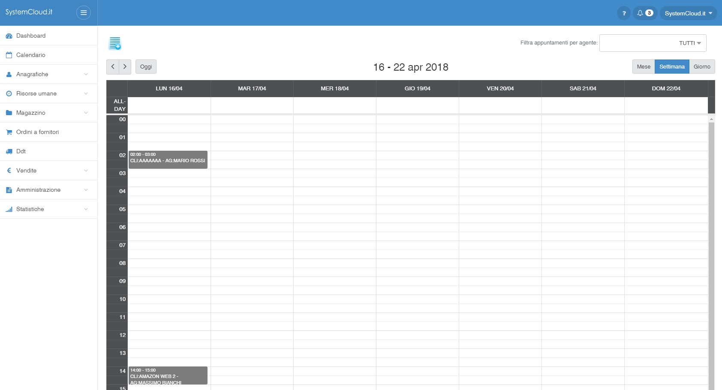The width and height of the screenshot is (722, 390).
Task: Select Statistiche in the sidebar
Action: pos(30,209)
